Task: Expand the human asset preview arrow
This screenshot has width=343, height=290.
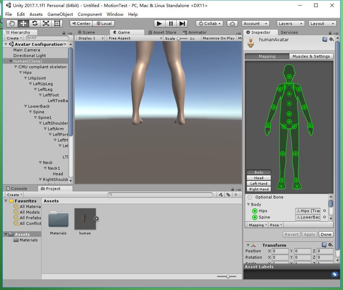Action: pyautogui.click(x=96, y=219)
